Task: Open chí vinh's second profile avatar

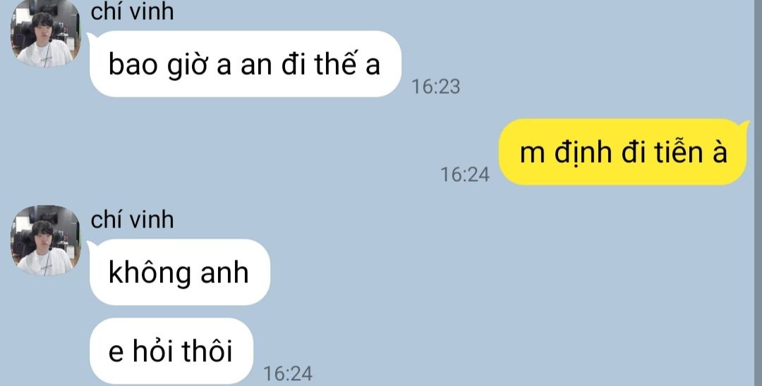Action: click(45, 240)
